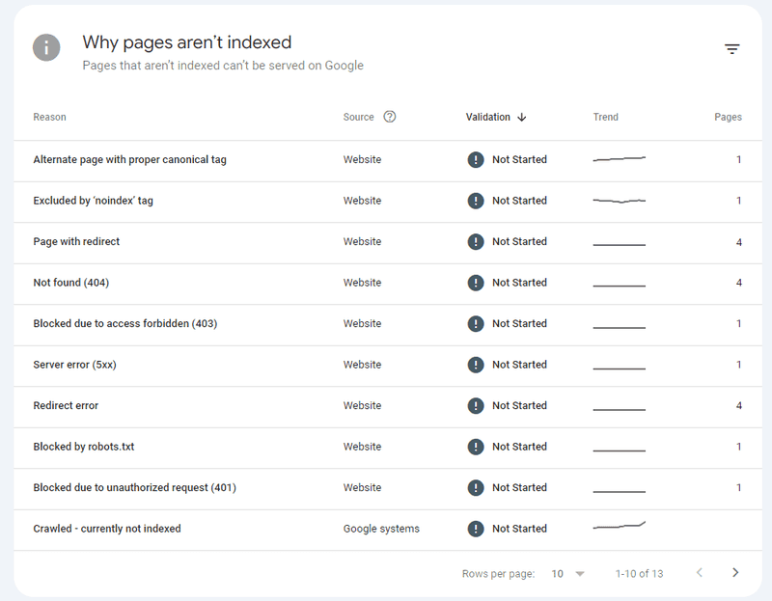Open the filter rows icon

[731, 49]
